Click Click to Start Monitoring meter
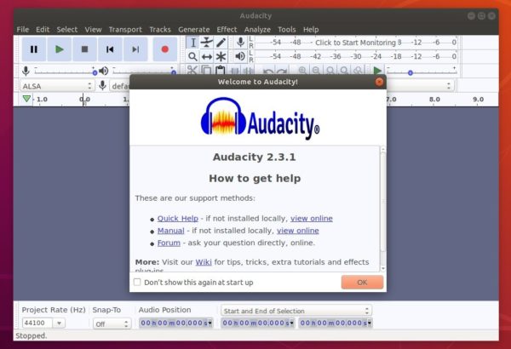The height and width of the screenshot is (349, 511). (x=355, y=43)
